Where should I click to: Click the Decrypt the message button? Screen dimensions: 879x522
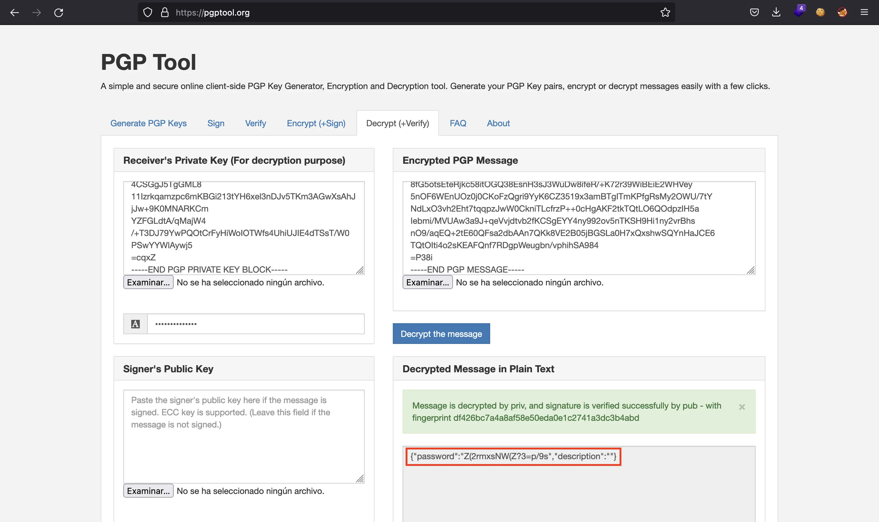(441, 334)
